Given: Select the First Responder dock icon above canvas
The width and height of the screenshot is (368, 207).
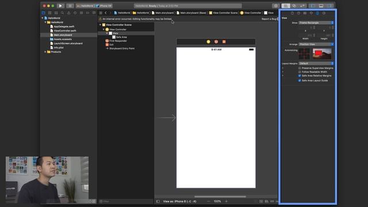Looking at the screenshot, I should tap(216, 41).
